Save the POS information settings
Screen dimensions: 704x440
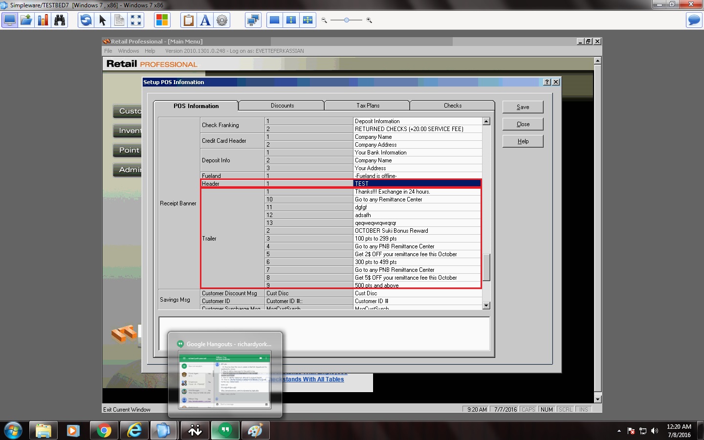tap(523, 107)
